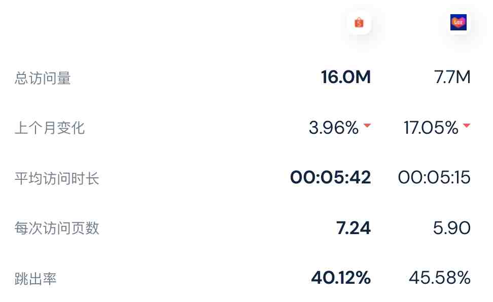Click the visit duration 00:05:42
The width and height of the screenshot is (493, 302).
331,177
